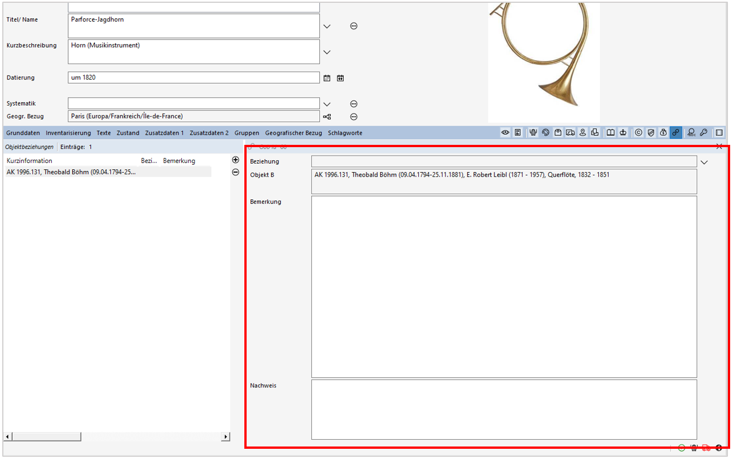Viewport: 733px width, 459px height.
Task: Expand the Titel/Name dropdown chevron
Action: (327, 26)
